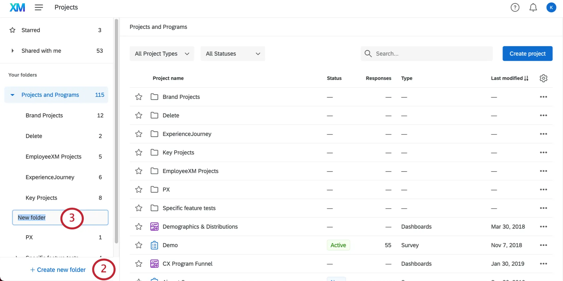Click the help question mark icon
Viewport: 563px width, 281px height.
[515, 7]
